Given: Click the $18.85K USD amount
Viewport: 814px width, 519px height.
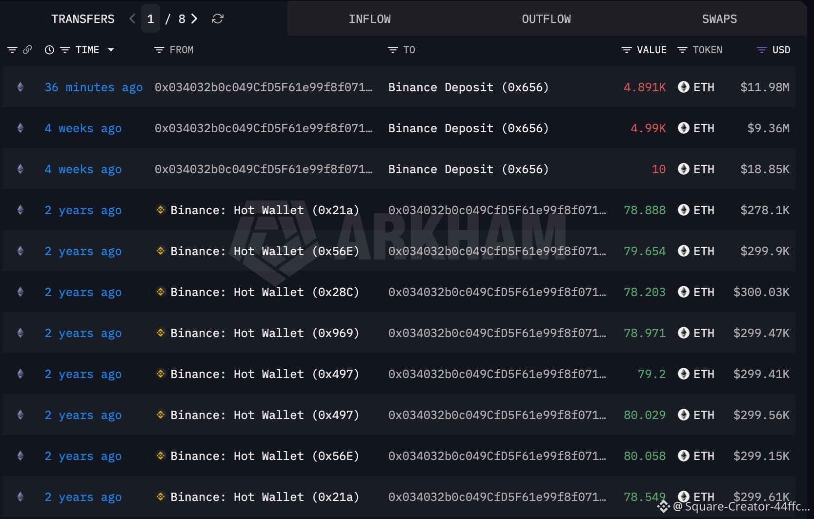Looking at the screenshot, I should point(765,169).
